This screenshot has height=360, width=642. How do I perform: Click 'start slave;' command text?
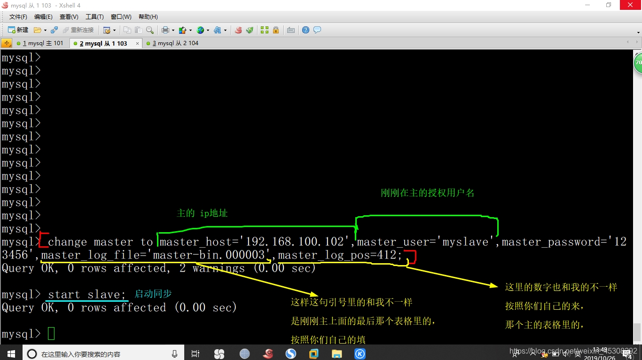[87, 295]
